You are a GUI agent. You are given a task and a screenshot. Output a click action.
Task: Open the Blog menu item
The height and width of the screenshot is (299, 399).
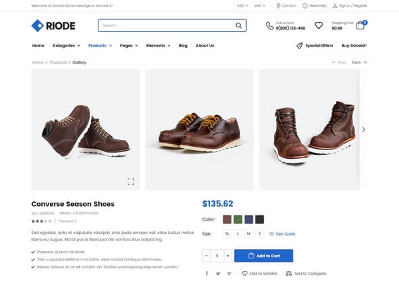pos(183,45)
